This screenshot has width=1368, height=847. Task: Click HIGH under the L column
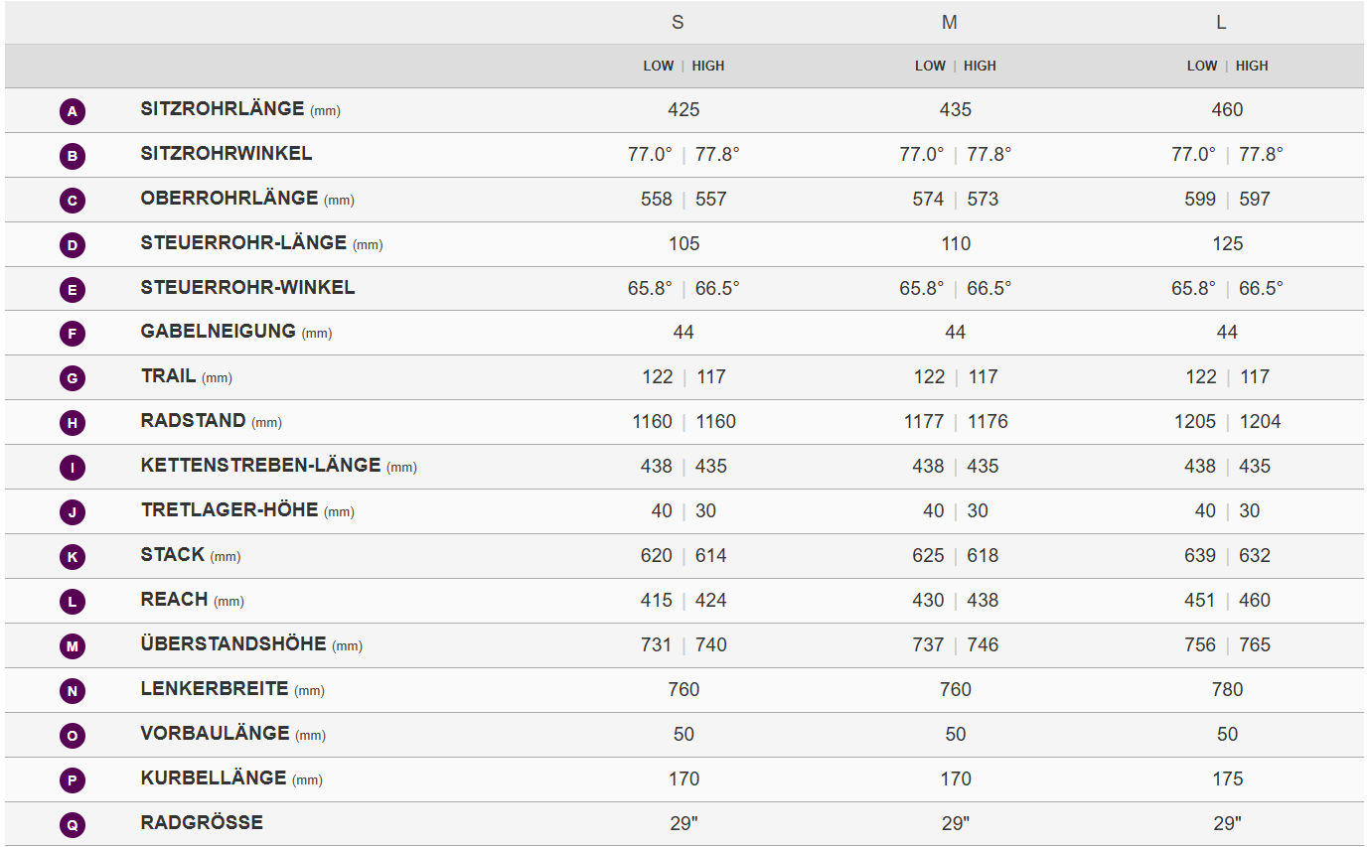click(1252, 67)
